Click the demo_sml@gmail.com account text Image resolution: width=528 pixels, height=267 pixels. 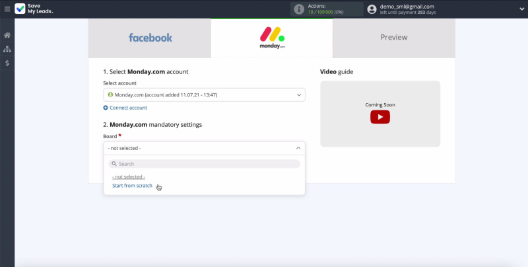(407, 7)
